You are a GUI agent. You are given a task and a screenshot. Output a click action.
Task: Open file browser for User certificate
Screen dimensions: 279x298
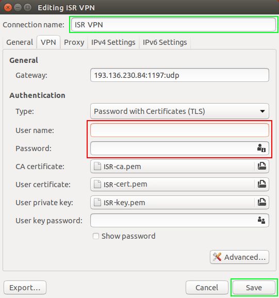point(261,184)
